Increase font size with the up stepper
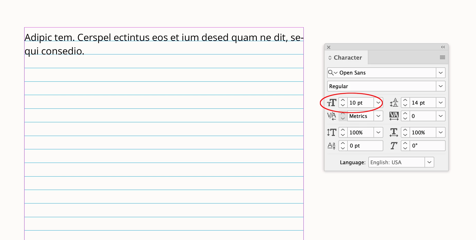This screenshot has width=476, height=240. (x=343, y=100)
